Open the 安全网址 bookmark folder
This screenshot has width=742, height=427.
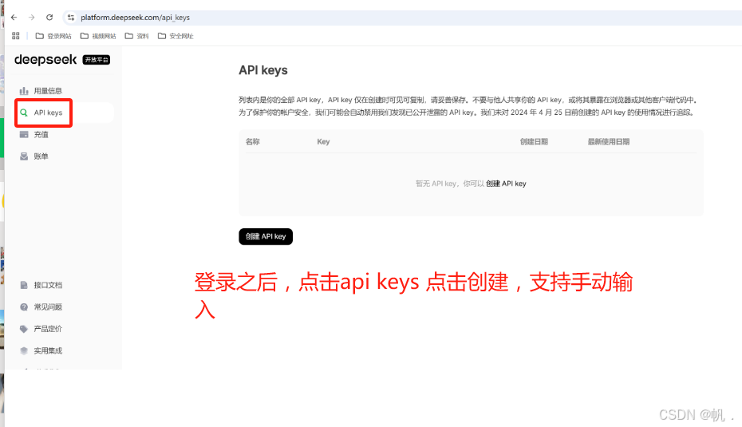coord(176,36)
